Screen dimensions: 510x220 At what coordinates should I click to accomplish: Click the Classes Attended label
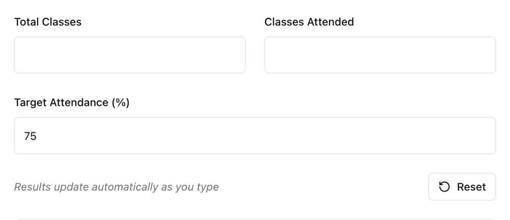[x=309, y=22]
